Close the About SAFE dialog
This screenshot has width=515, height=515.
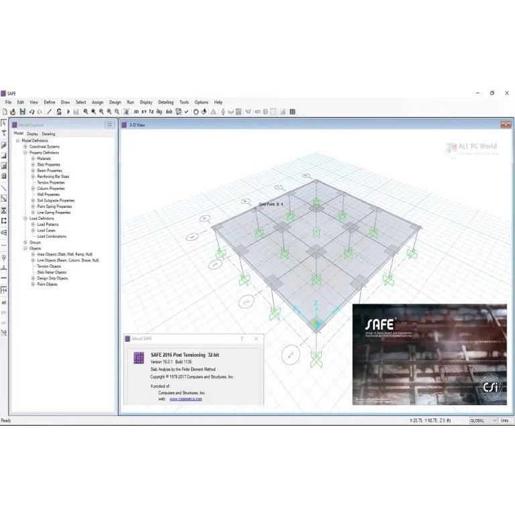(x=256, y=339)
